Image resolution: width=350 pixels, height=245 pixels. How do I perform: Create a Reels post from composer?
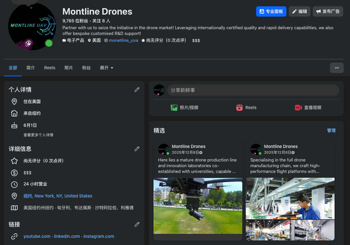[x=246, y=108]
